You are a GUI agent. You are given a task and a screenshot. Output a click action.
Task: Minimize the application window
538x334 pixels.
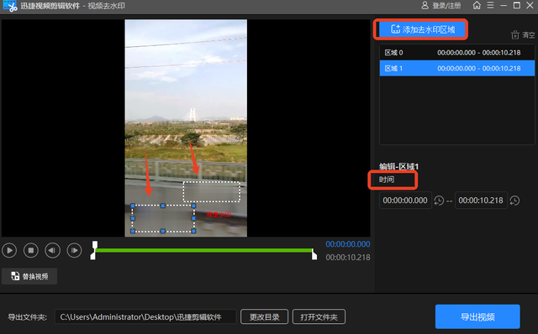tap(504, 6)
